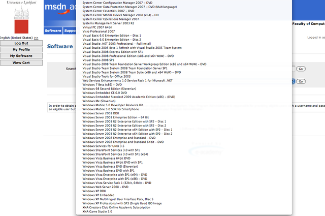Screen dimensions: 325x216
Task: Click the Log Out button
Action: (x=21, y=43)
